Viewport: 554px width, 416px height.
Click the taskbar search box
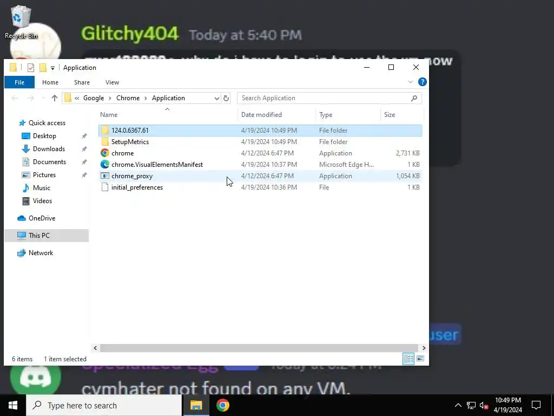104,405
